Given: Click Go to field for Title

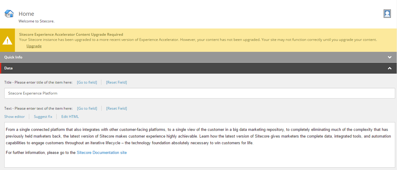Looking at the screenshot, I should click(x=87, y=82).
